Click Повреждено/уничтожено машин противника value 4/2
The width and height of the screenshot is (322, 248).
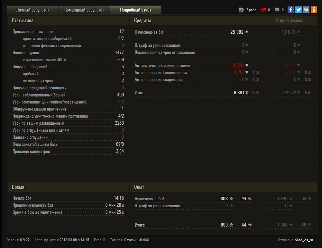coord(121,116)
